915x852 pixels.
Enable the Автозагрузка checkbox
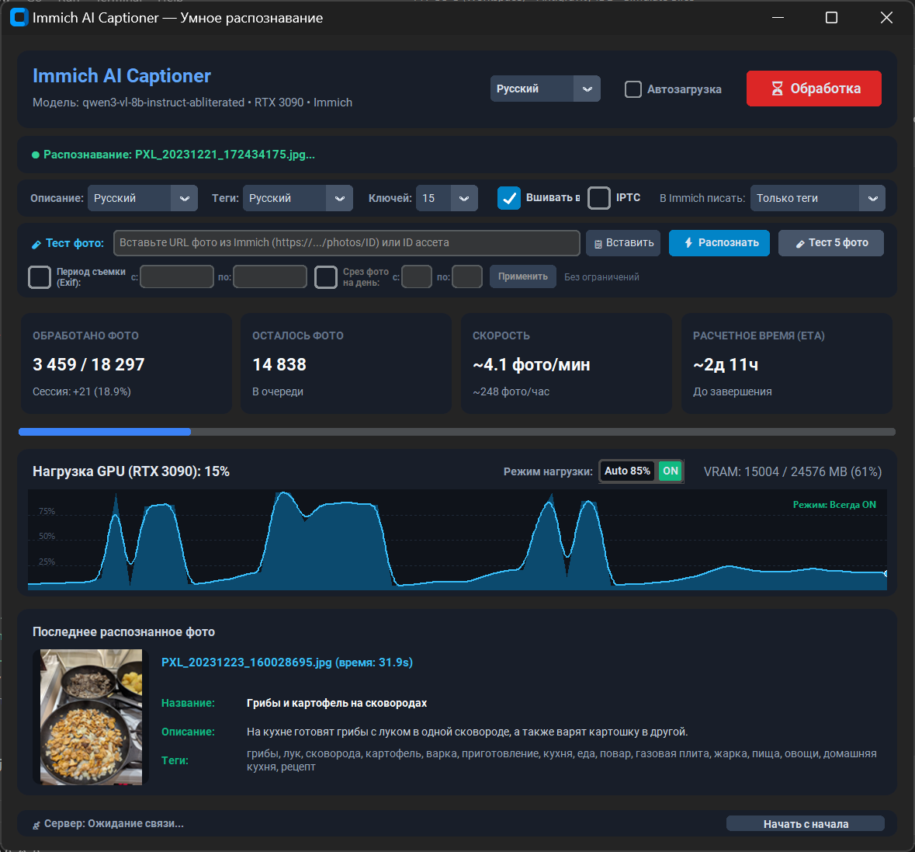tap(633, 89)
